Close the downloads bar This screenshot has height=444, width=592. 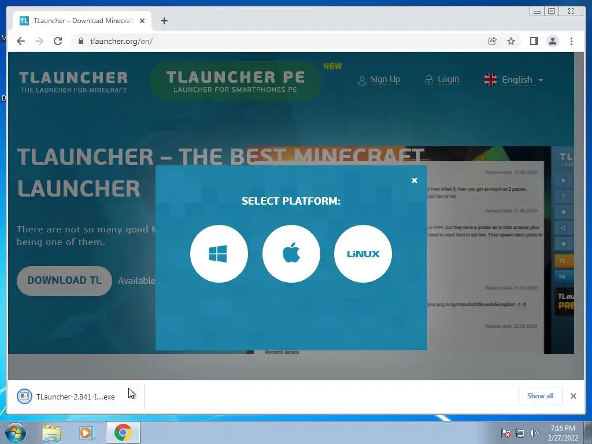573,396
